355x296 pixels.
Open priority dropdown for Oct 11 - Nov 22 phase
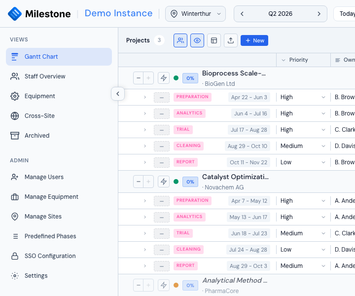[303, 162]
